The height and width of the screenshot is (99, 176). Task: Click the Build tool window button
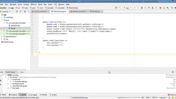point(23,95)
